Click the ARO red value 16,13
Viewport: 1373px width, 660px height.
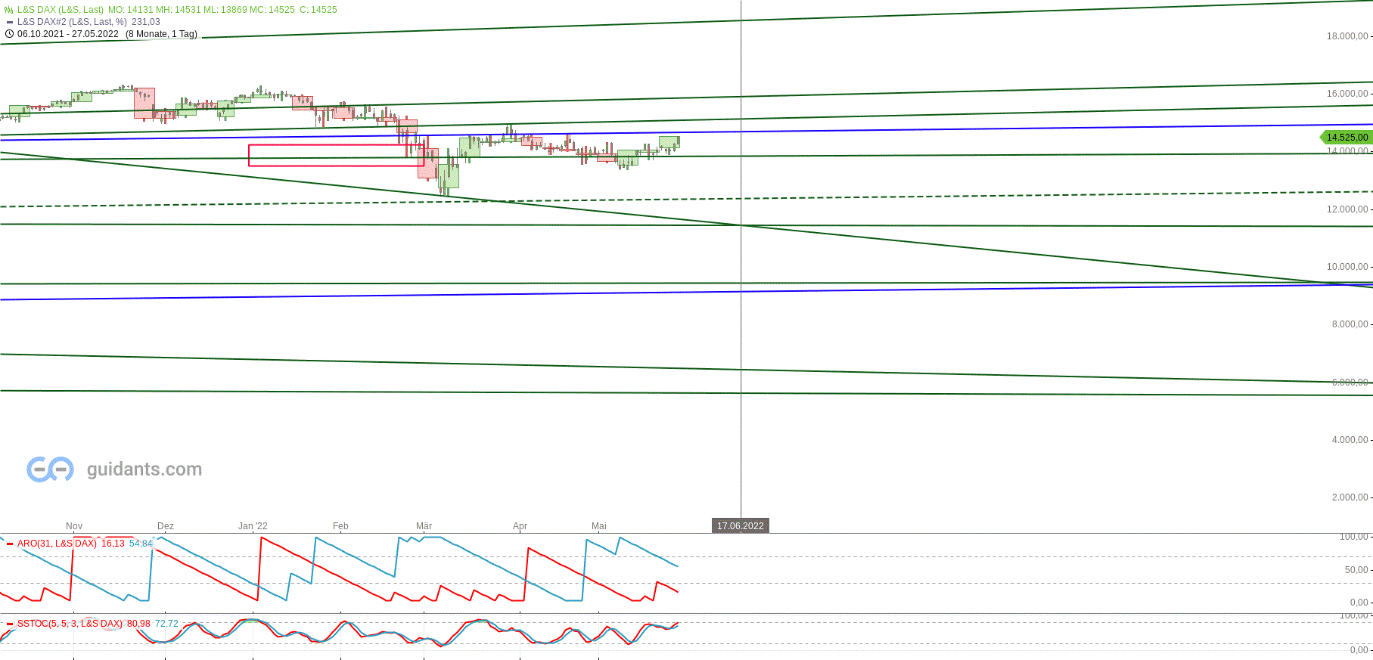113,544
